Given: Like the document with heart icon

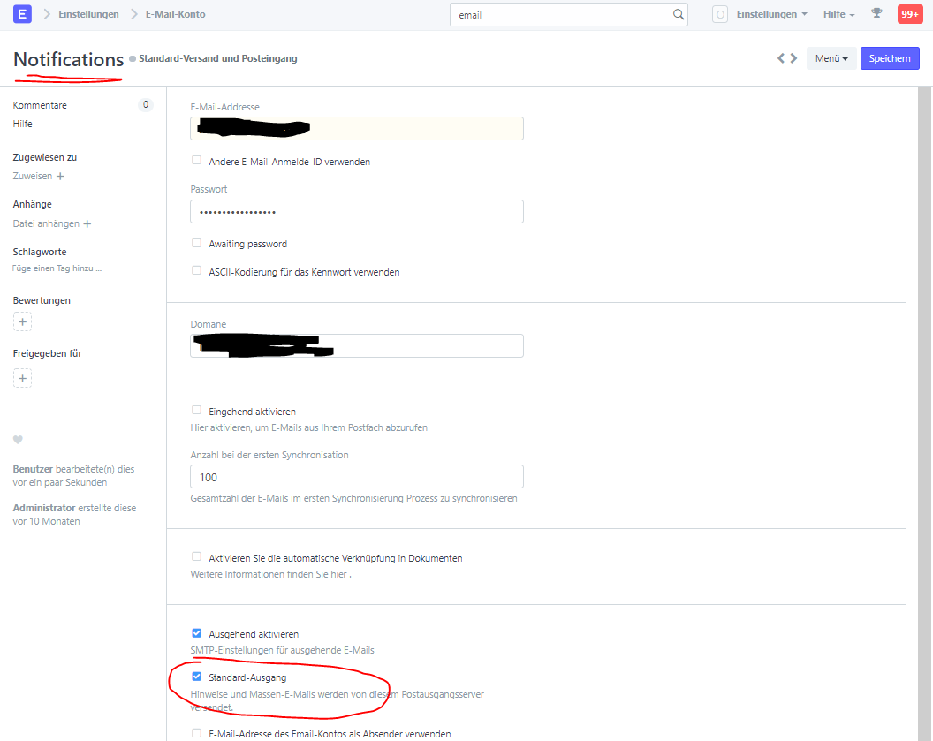Looking at the screenshot, I should click(18, 440).
